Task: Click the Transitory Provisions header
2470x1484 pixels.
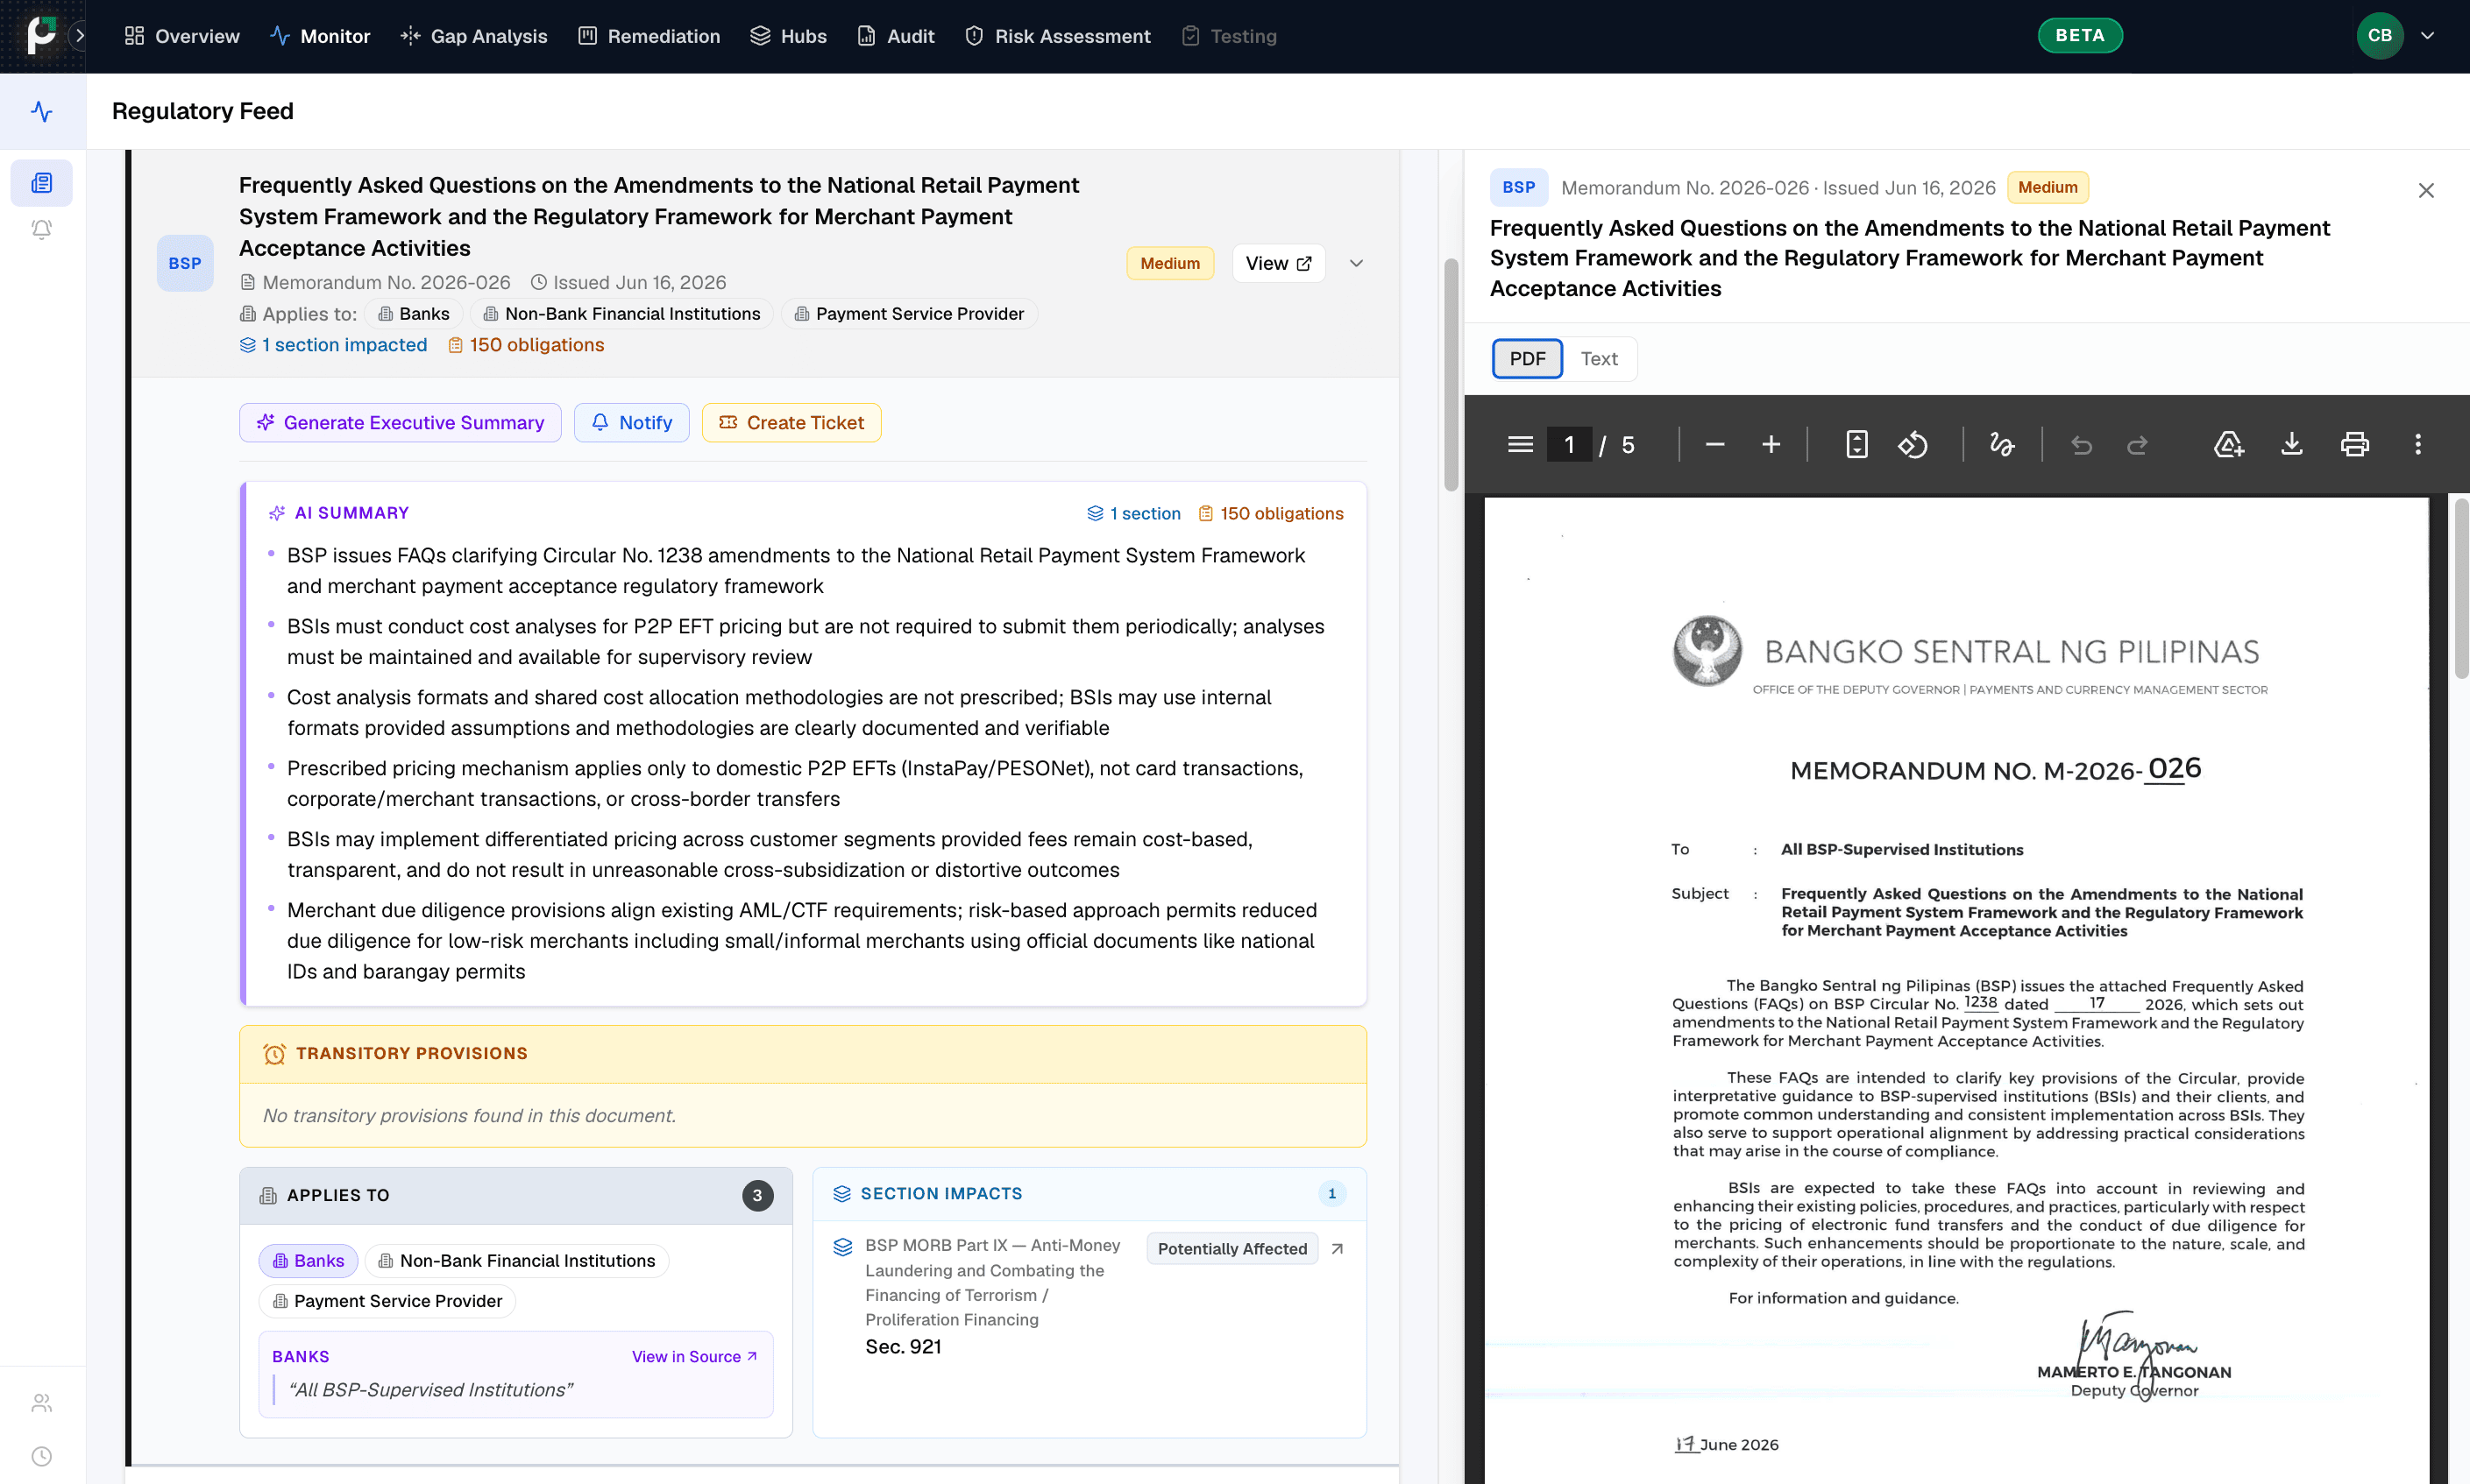Action: point(804,1053)
